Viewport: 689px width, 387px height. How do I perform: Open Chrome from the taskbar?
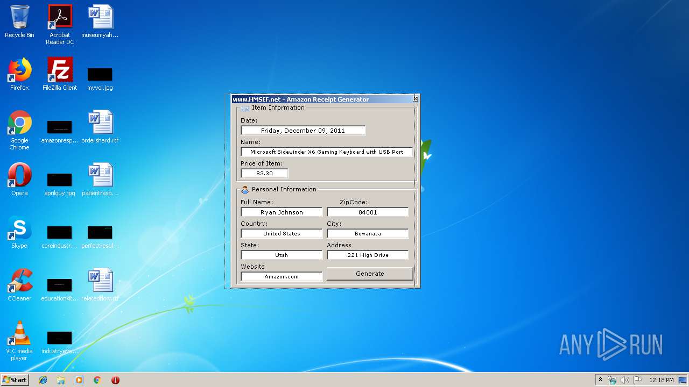point(97,380)
